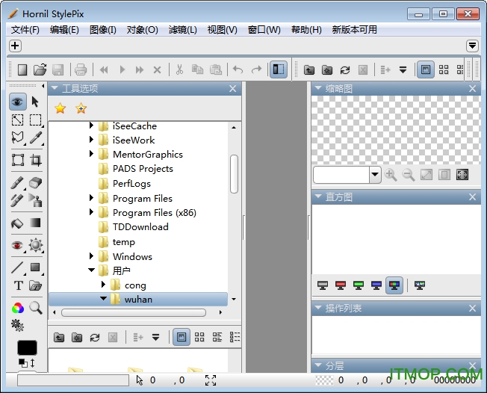Select the brush tool

coord(17,182)
